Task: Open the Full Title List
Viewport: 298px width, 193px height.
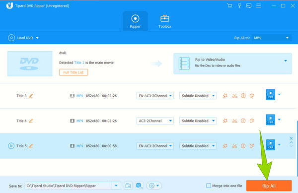Action: (x=74, y=72)
